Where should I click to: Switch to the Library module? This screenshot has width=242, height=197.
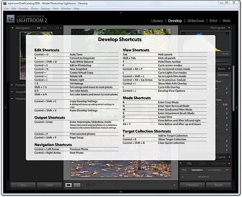157,21
